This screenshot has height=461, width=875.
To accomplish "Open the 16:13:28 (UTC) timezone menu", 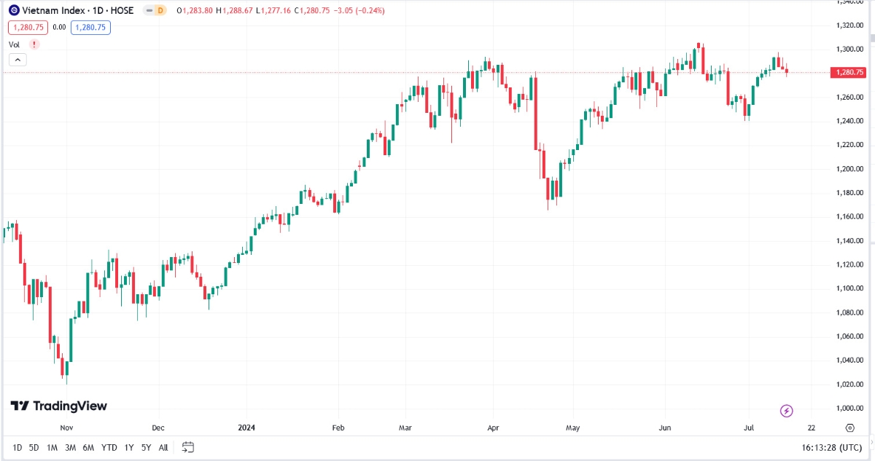I will [829, 447].
